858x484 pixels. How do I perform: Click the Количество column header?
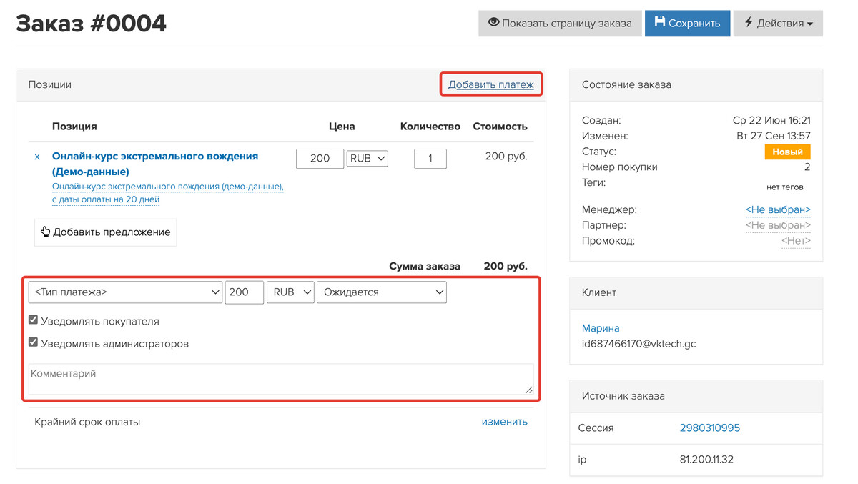pos(430,126)
